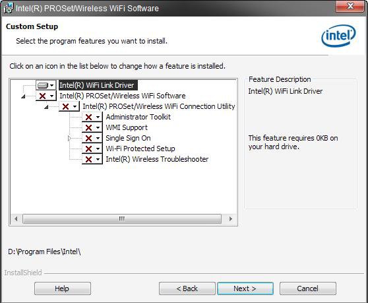This screenshot has height=303, width=368.
Task: Click the right arrow of horizontal scrollbar
Action: coord(230,219)
